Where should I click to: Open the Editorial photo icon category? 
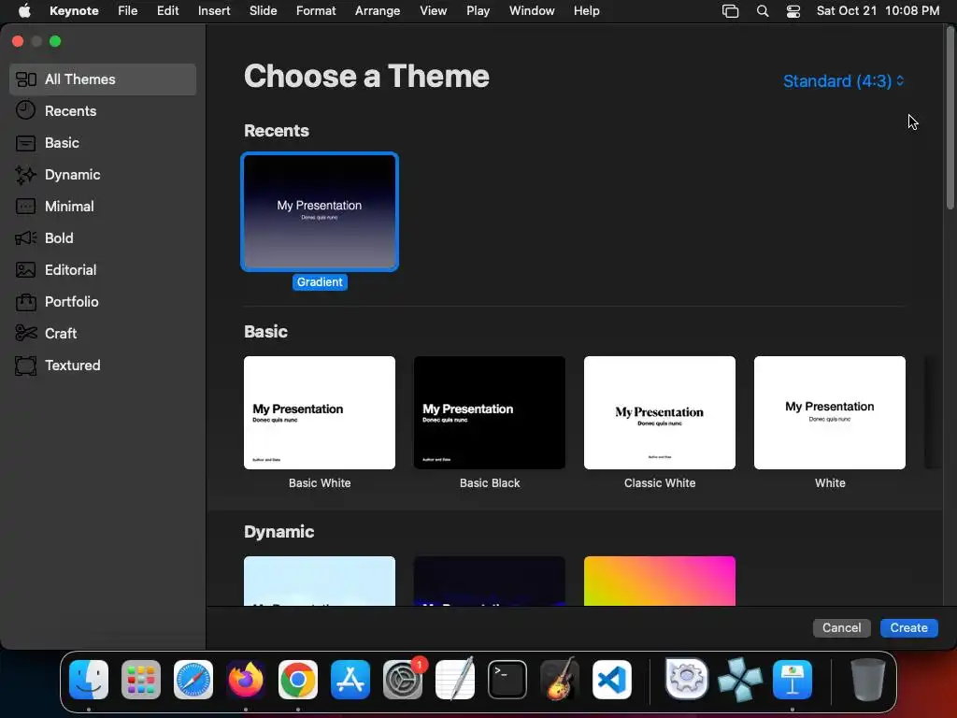point(25,270)
